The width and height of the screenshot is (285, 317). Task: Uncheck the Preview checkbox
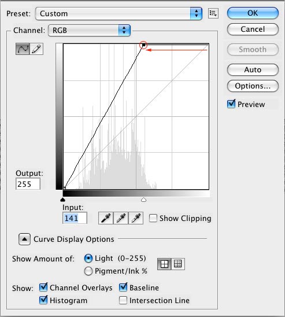[231, 104]
